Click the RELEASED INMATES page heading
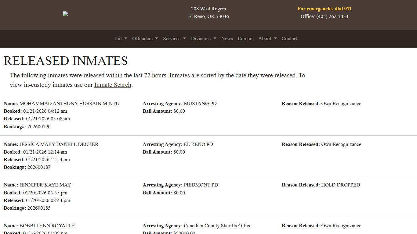The height and width of the screenshot is (234, 417). coord(66,61)
